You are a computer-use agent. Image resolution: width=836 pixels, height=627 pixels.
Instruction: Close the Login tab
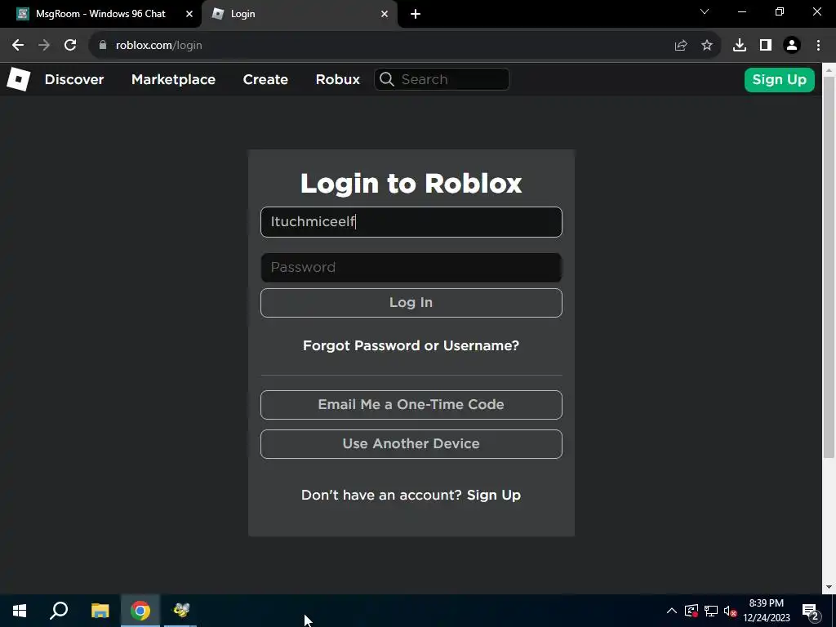point(385,14)
